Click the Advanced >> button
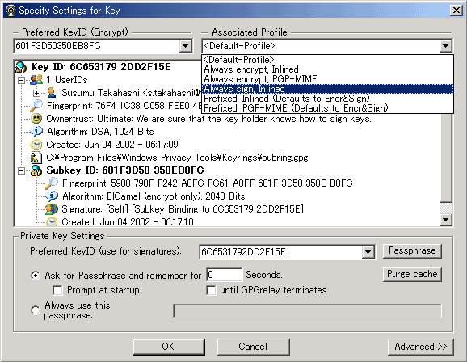This screenshot has height=362, width=467. tap(420, 347)
